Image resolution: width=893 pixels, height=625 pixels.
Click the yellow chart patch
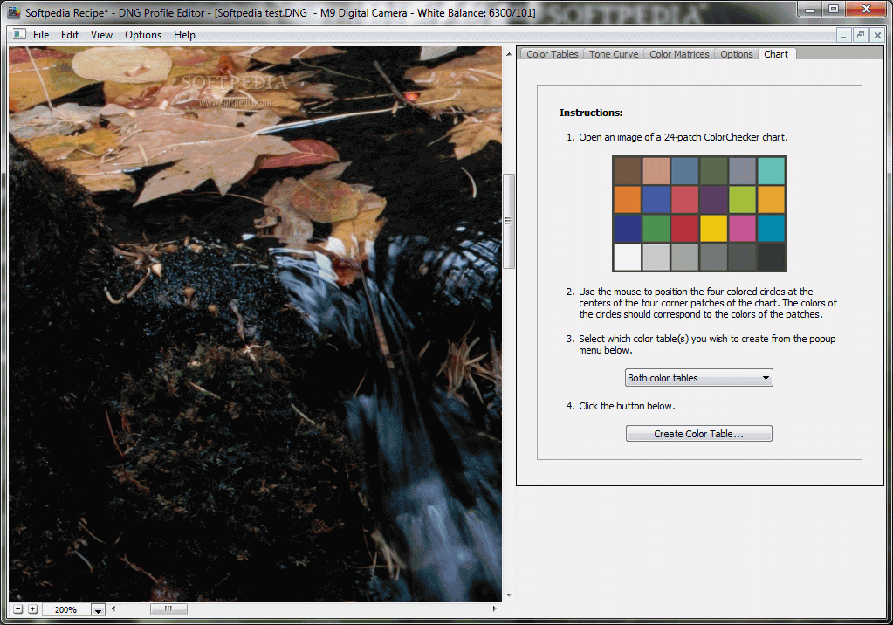coord(713,228)
